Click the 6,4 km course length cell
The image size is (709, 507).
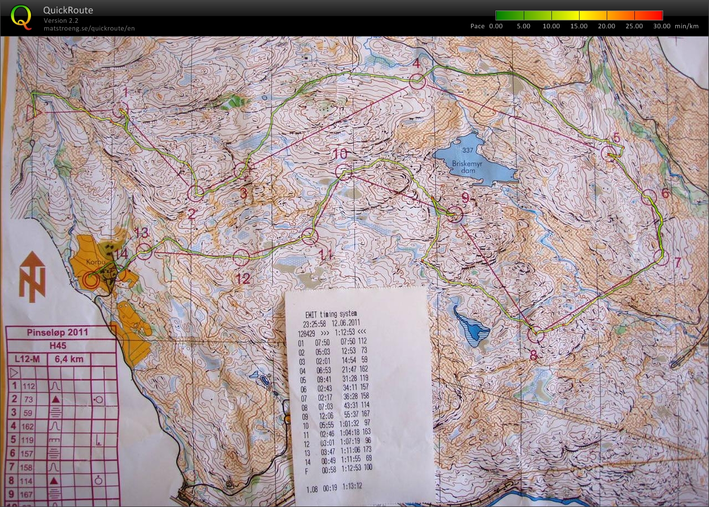tap(69, 359)
